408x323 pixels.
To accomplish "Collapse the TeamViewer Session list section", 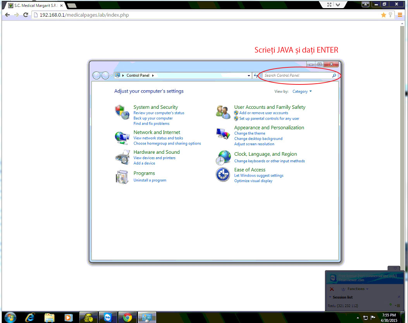I will coord(330,297).
